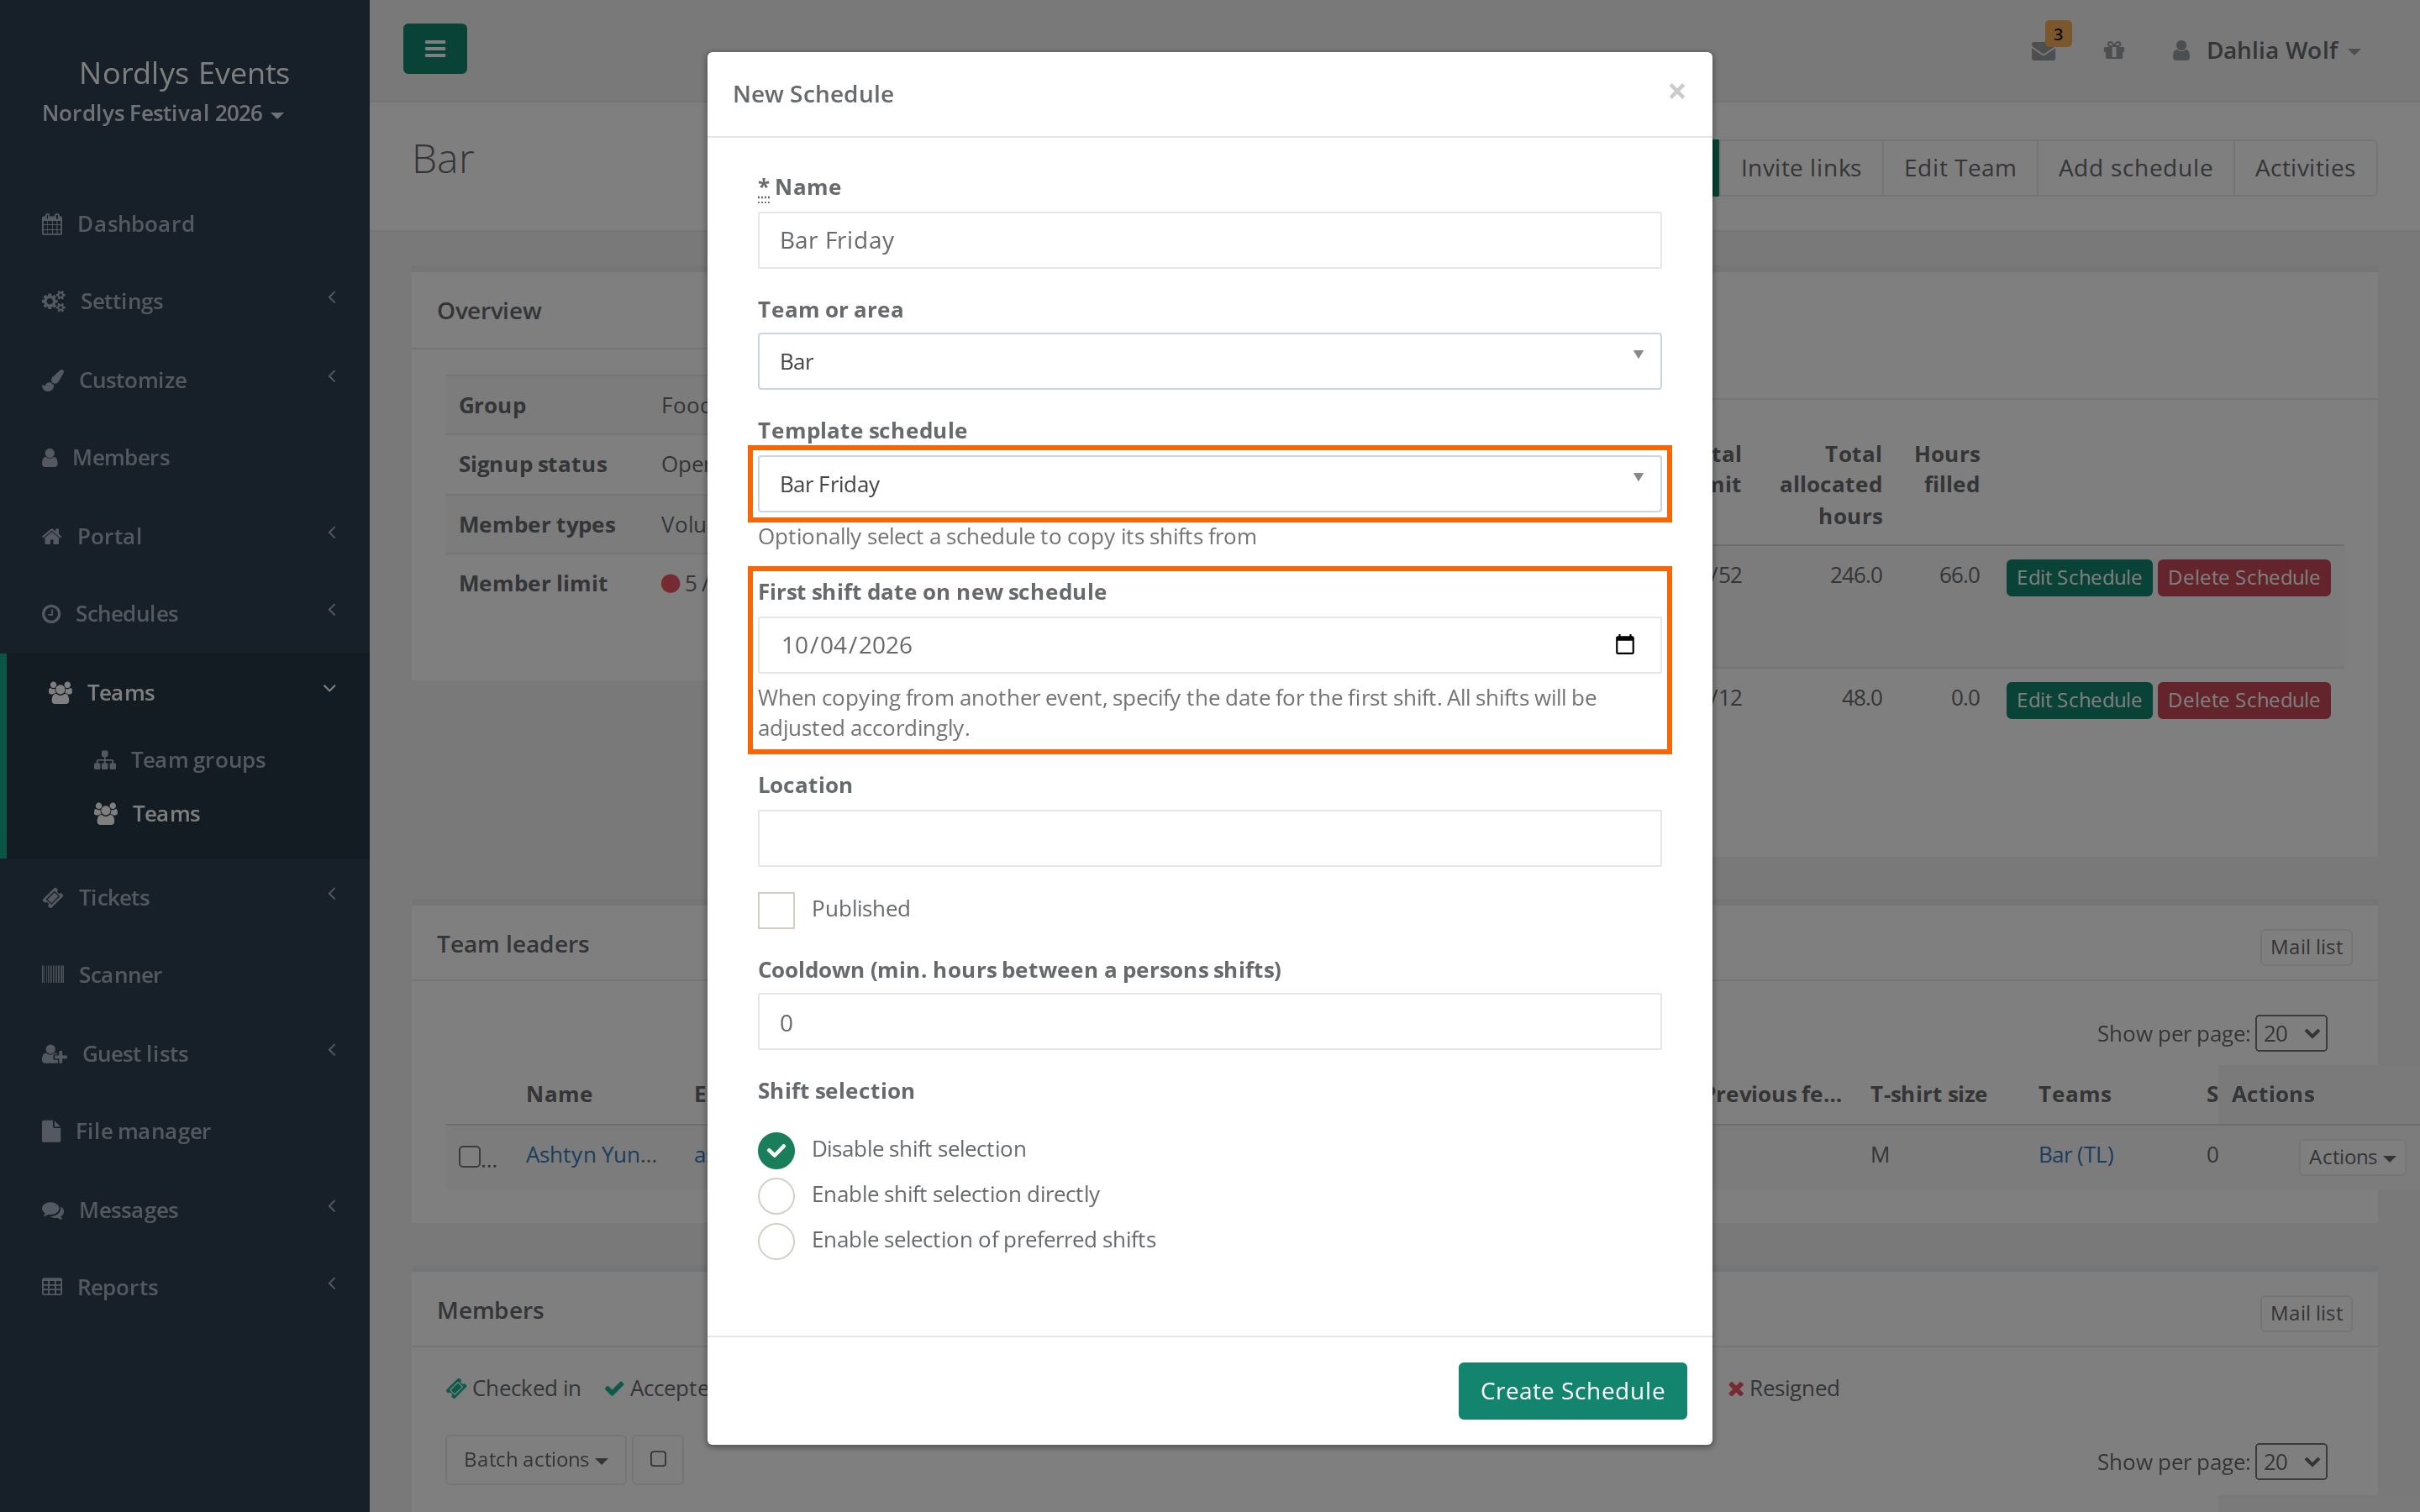The height and width of the screenshot is (1512, 2420).
Task: Expand the Schedules sidebar section
Action: tap(185, 614)
